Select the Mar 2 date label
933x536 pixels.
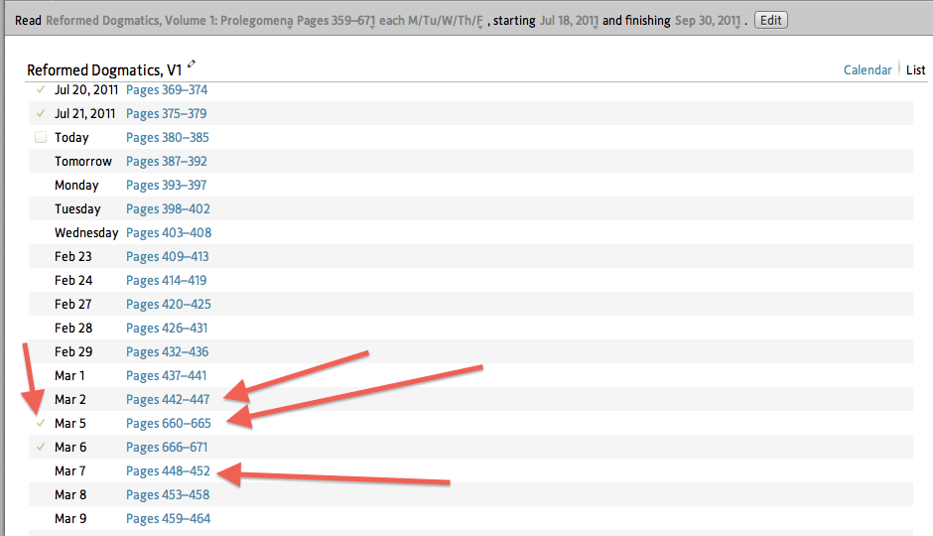coord(70,399)
